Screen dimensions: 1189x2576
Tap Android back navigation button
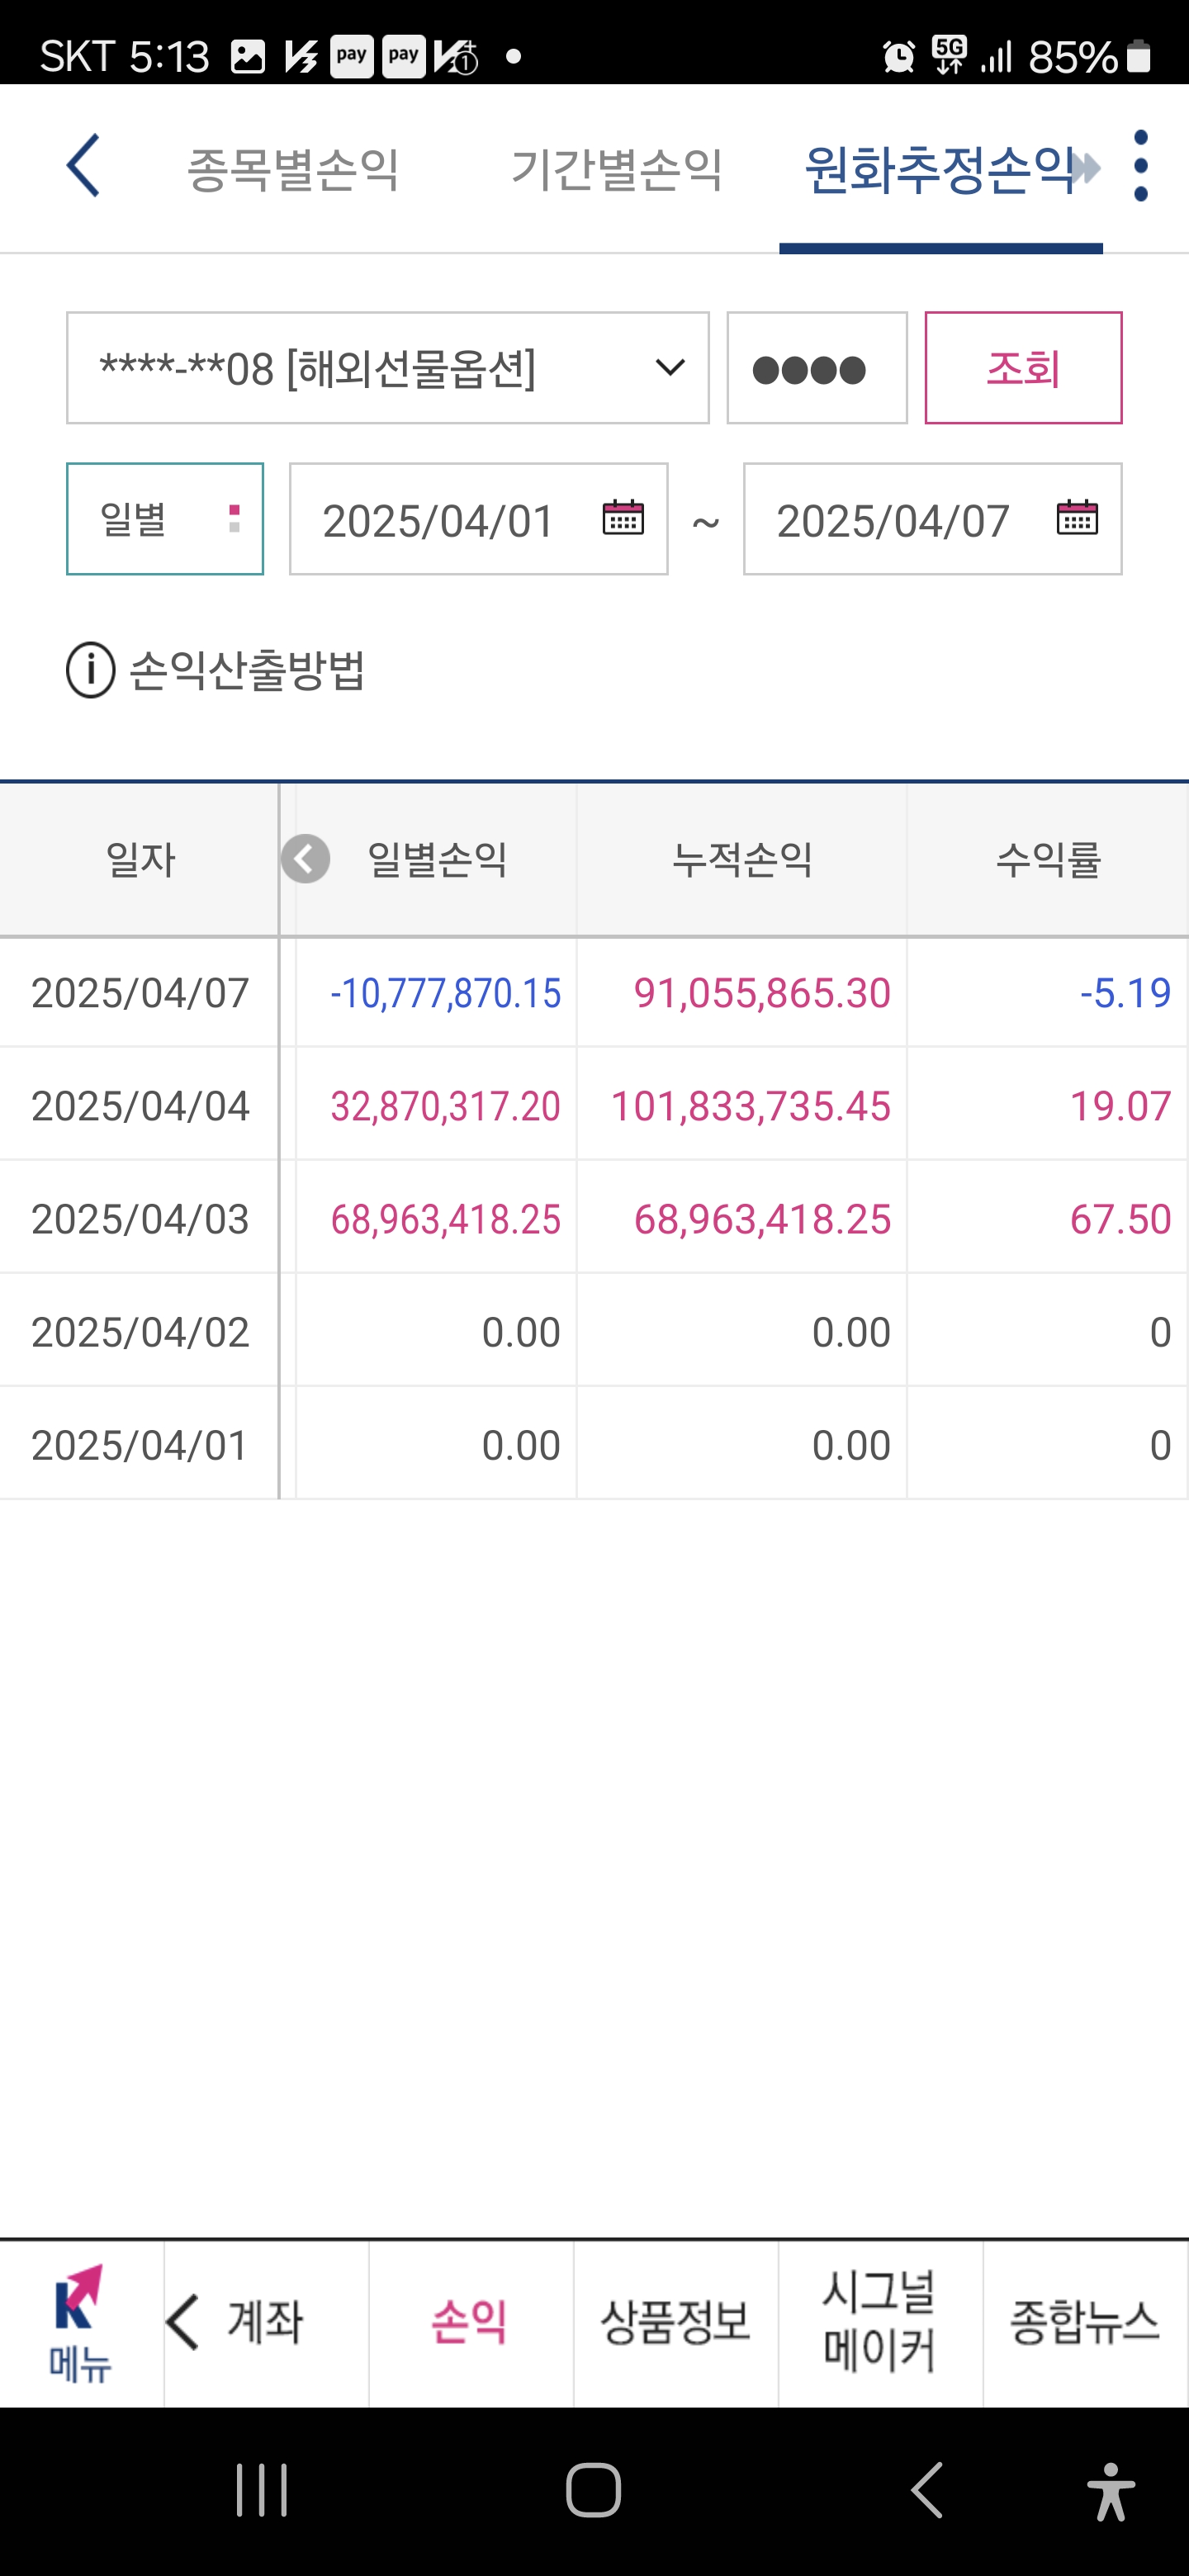(927, 2490)
